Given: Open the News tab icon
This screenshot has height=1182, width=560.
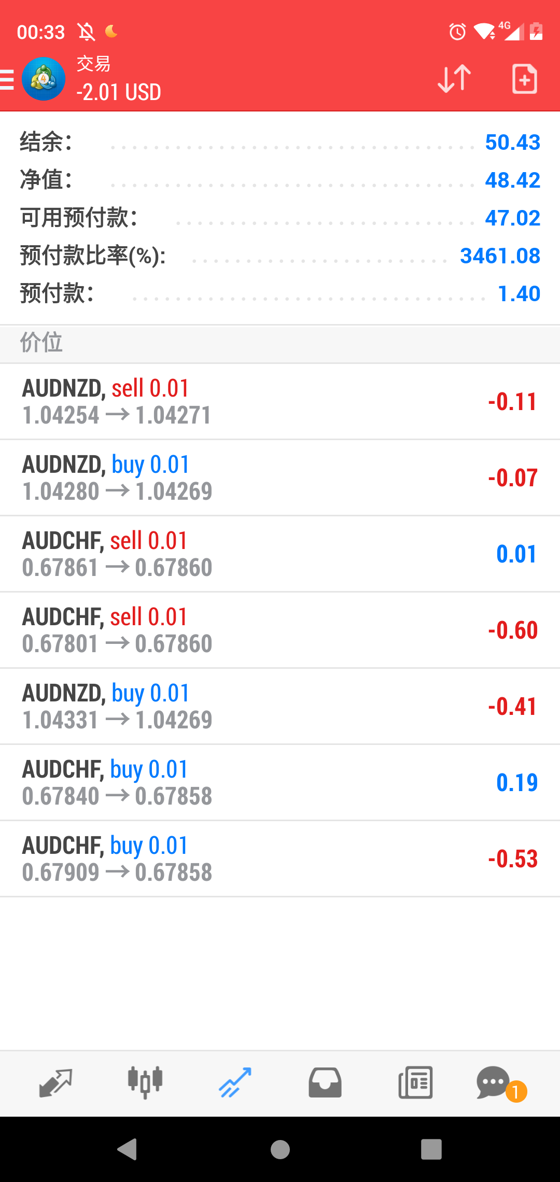Looking at the screenshot, I should 415,1082.
